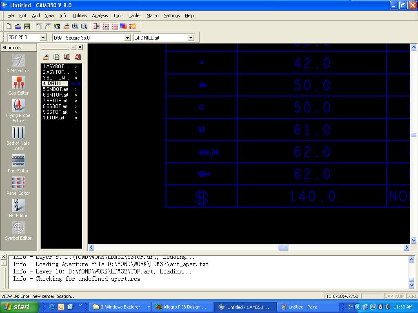
Task: Open the Analysis menu
Action: pos(100,15)
